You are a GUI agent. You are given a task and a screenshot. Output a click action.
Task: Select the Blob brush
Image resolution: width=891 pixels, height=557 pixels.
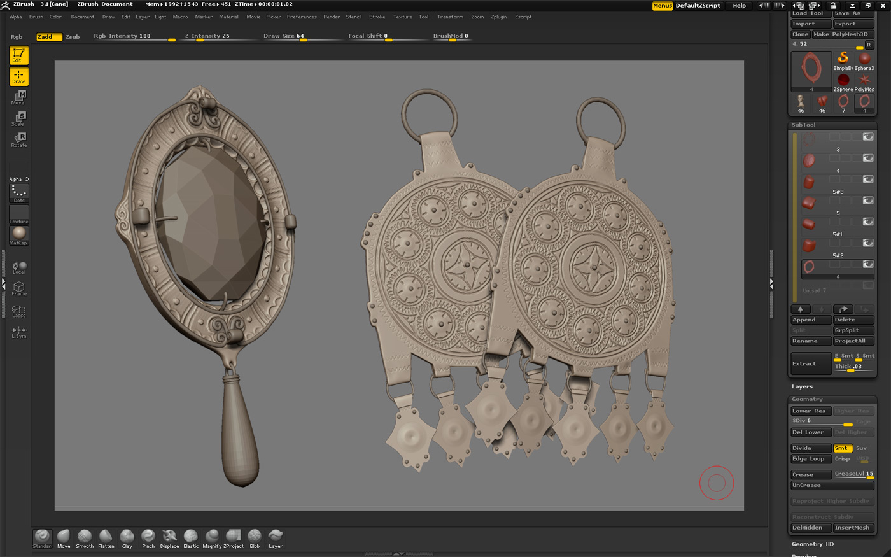click(x=255, y=539)
